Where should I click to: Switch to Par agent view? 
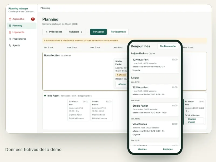pos(98,32)
